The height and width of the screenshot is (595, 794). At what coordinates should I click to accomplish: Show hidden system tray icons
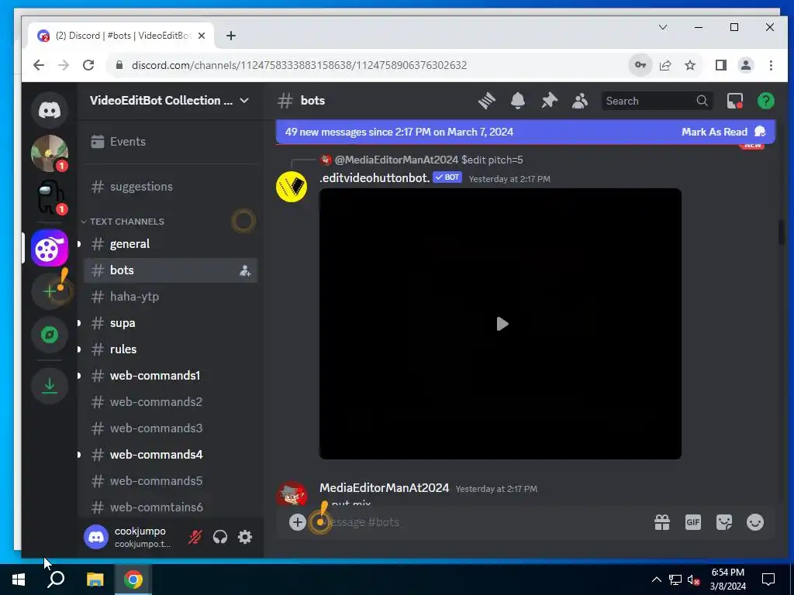point(656,580)
